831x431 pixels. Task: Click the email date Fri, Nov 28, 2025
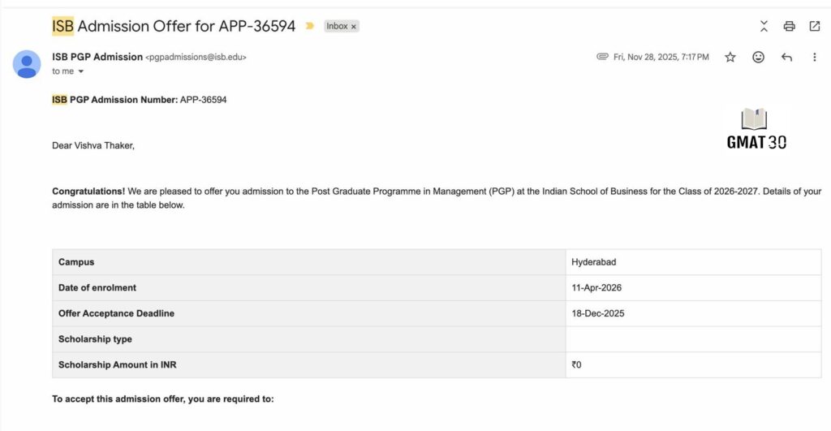[661, 57]
